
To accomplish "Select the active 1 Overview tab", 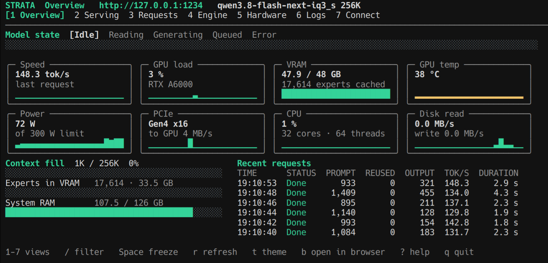I will [x=35, y=15].
